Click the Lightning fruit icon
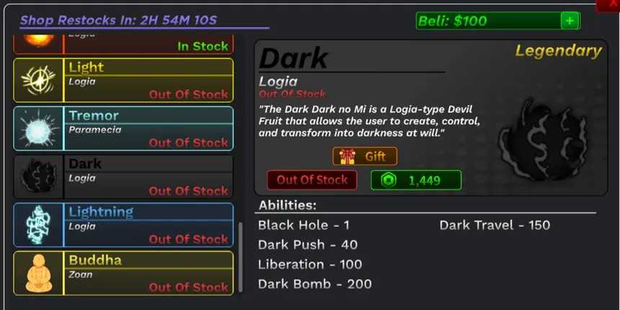 pyautogui.click(x=38, y=225)
